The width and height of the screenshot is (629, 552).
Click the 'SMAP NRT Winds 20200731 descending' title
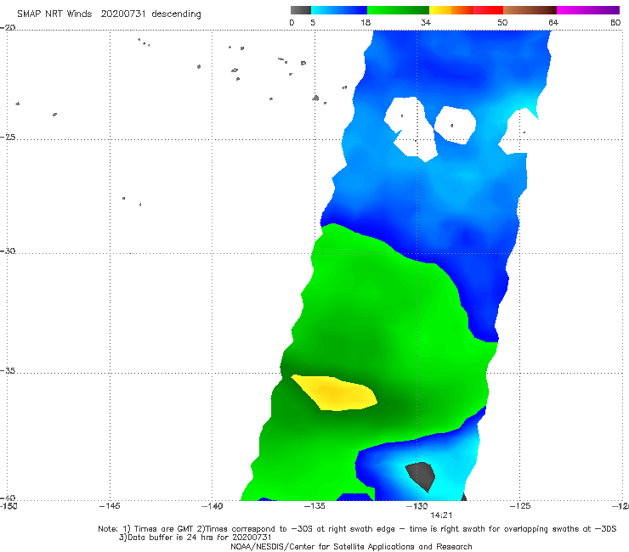[109, 14]
